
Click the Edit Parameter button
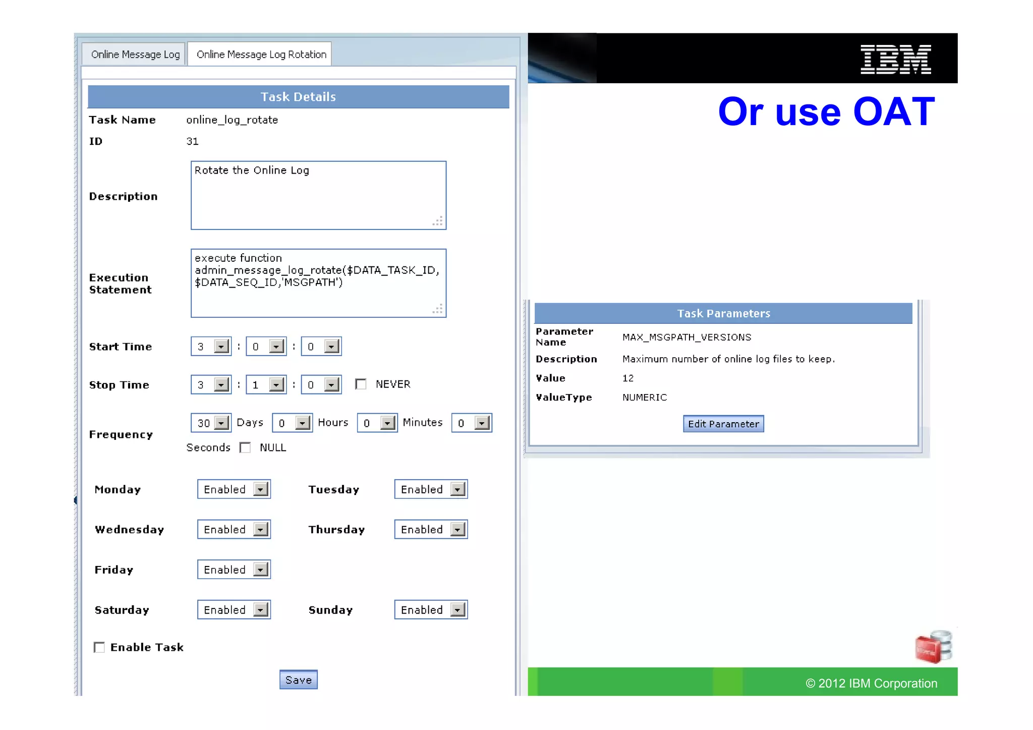tap(723, 424)
